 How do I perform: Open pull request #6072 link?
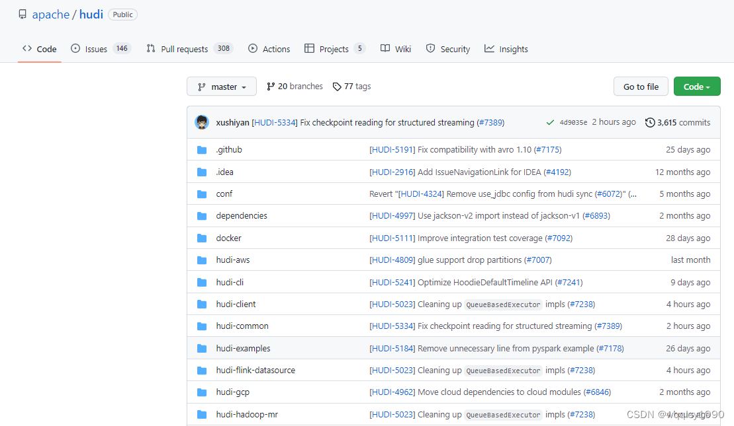coord(609,194)
